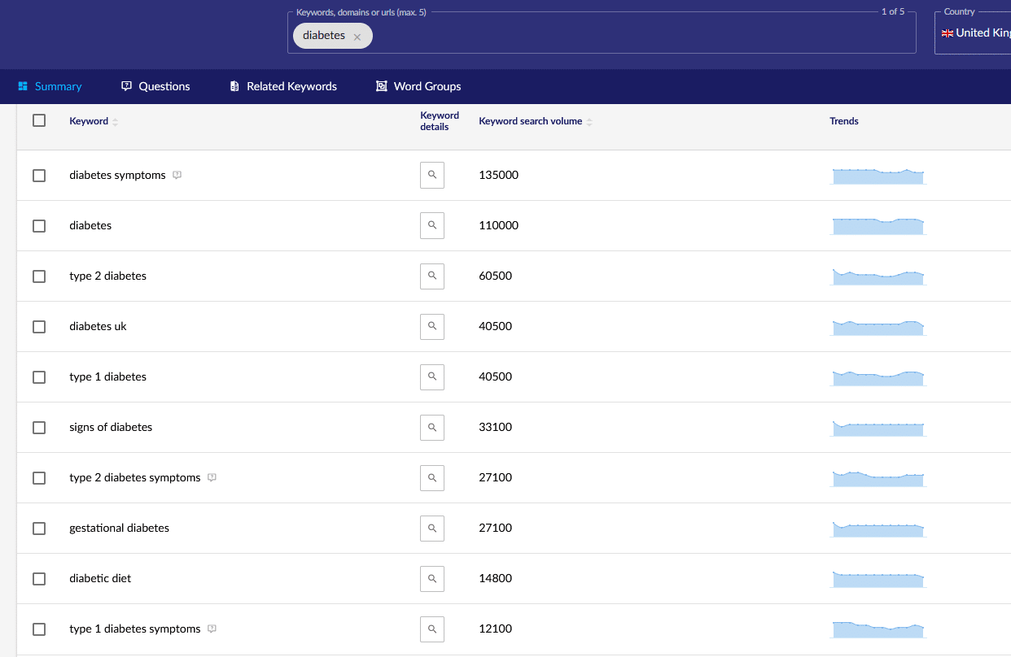Select the type 1 diabetes row checkbox

tap(39, 376)
